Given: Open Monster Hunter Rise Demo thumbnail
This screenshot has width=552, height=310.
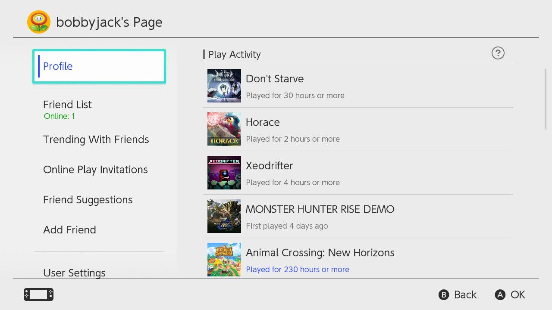Looking at the screenshot, I should point(224,216).
